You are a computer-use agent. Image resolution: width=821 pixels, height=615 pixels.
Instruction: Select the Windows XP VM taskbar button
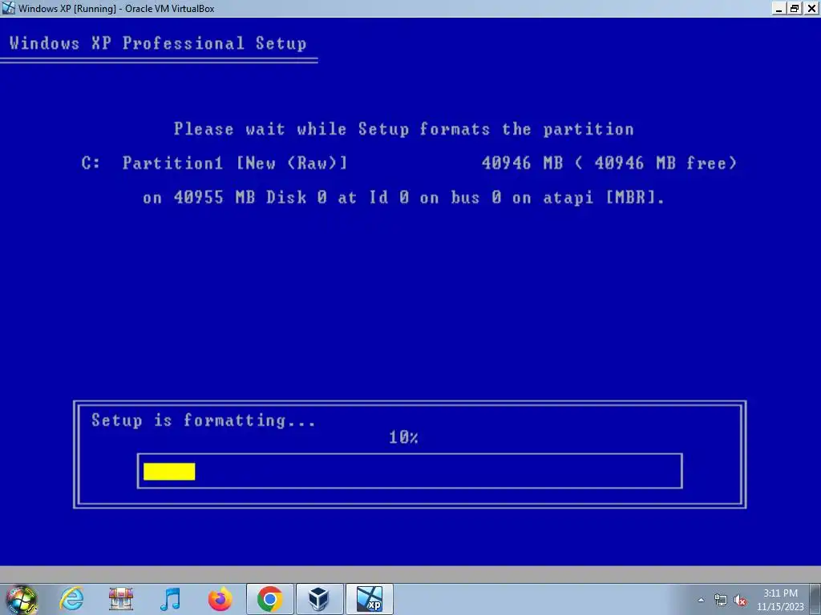tap(370, 599)
